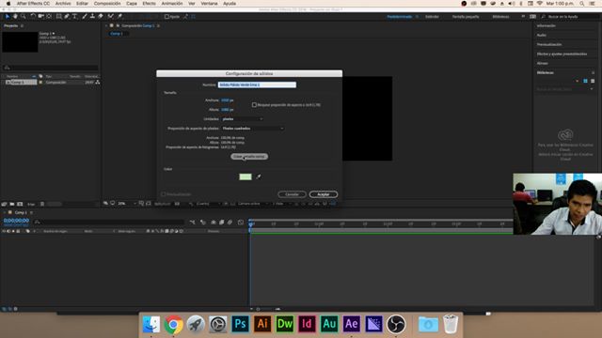Toggle hide shy layers in timeline
This screenshot has height=338, width=602.
click(x=214, y=223)
